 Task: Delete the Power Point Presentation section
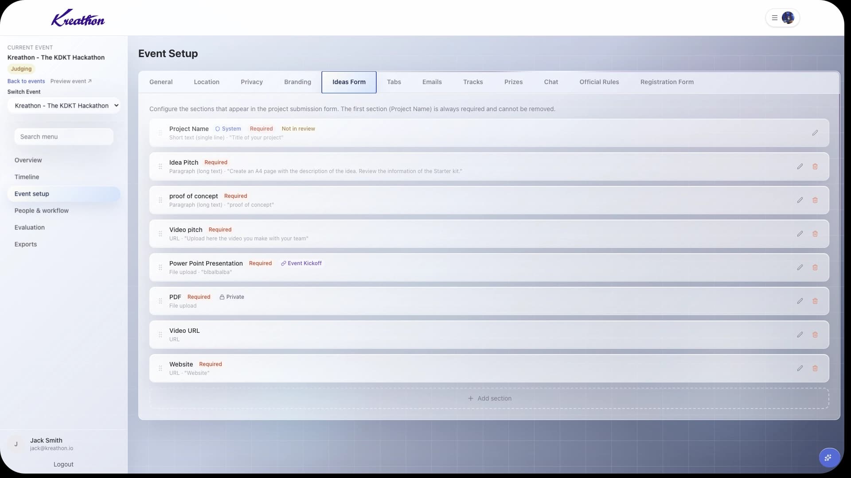tap(815, 267)
